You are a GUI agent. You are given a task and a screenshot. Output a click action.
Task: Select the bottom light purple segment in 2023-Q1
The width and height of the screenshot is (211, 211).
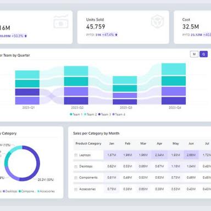pos(27,101)
